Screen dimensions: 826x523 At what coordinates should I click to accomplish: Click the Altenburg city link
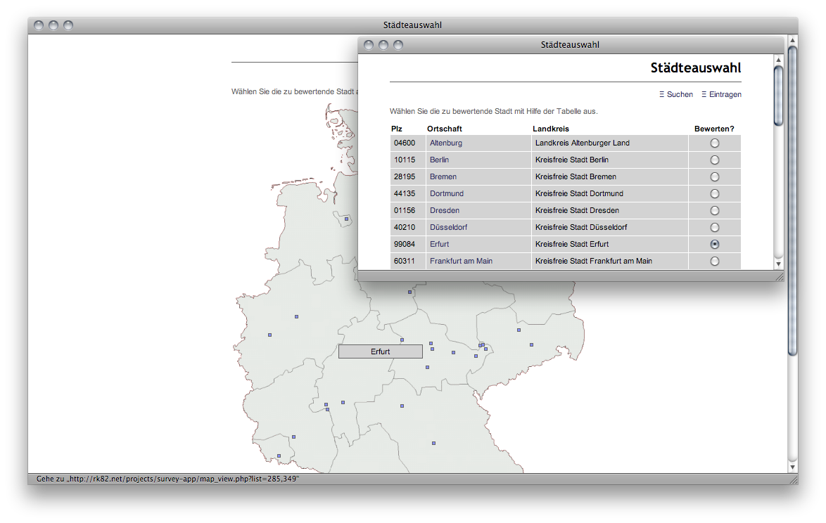pyautogui.click(x=446, y=143)
